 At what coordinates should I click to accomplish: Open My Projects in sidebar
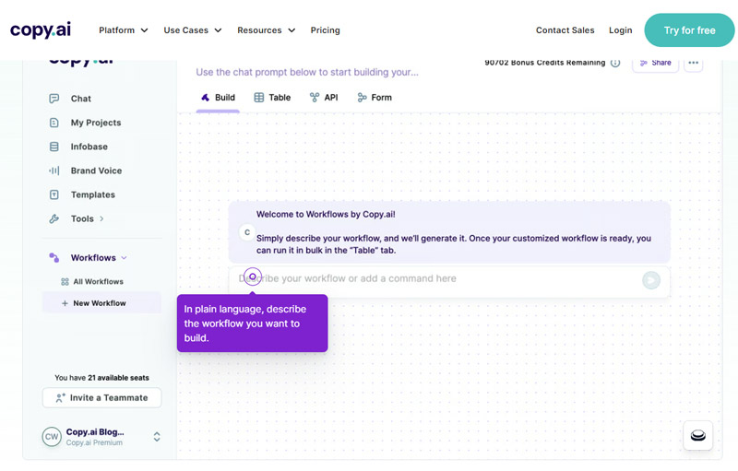coord(95,123)
